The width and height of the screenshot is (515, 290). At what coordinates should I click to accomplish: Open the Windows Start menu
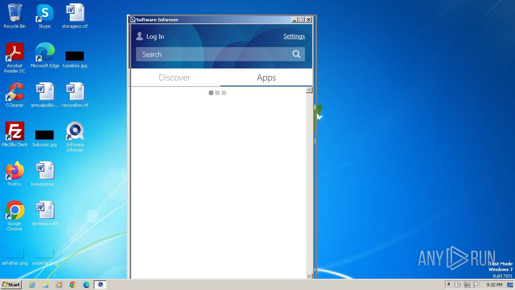coord(11,285)
